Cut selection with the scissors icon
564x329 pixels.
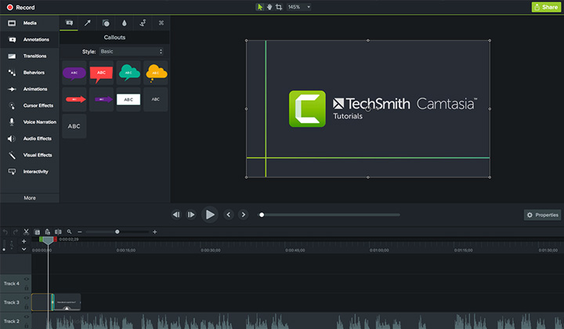click(26, 232)
